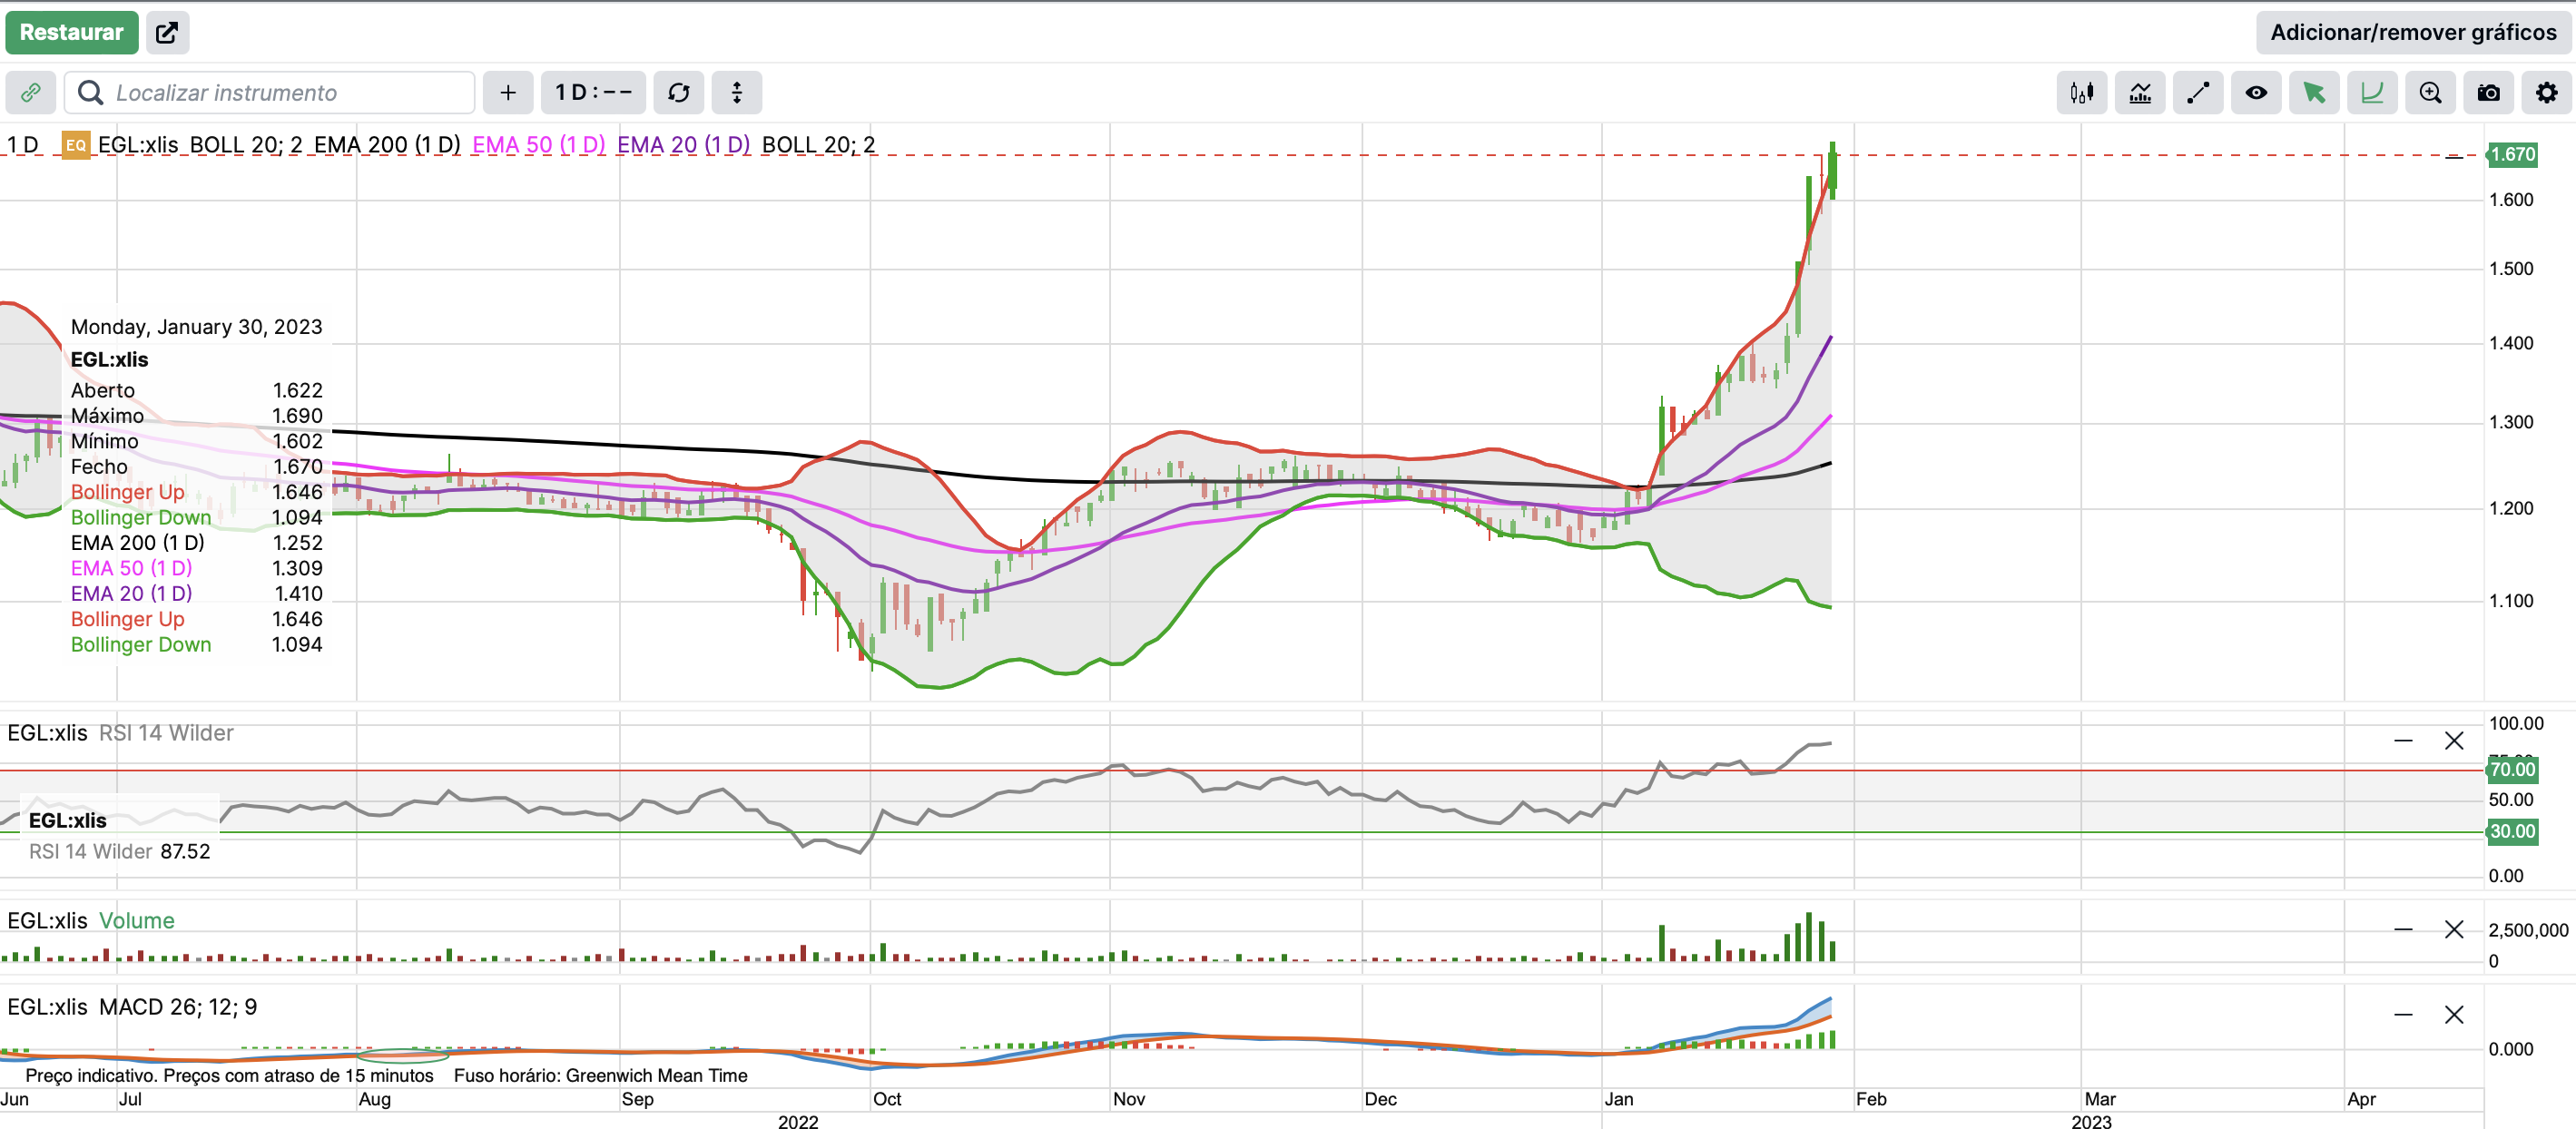Expand the vertical arrows options button

736,93
